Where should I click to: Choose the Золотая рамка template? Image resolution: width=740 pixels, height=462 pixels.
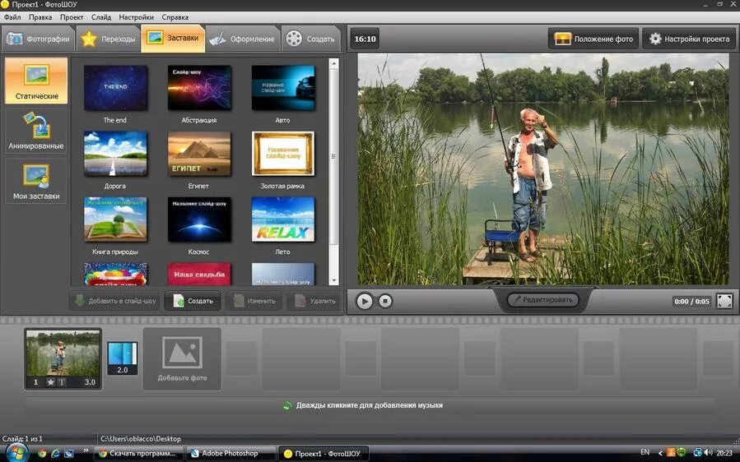pyautogui.click(x=282, y=154)
